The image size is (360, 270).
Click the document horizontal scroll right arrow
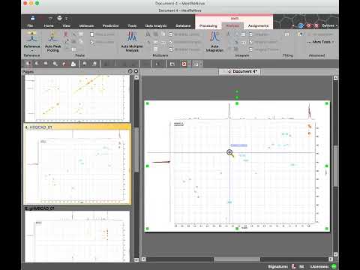[x=331, y=259]
